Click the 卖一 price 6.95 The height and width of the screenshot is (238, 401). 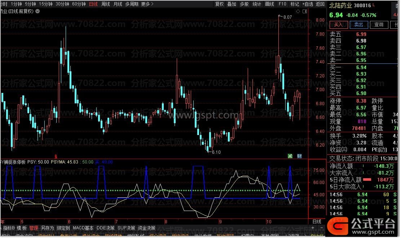click(x=361, y=60)
